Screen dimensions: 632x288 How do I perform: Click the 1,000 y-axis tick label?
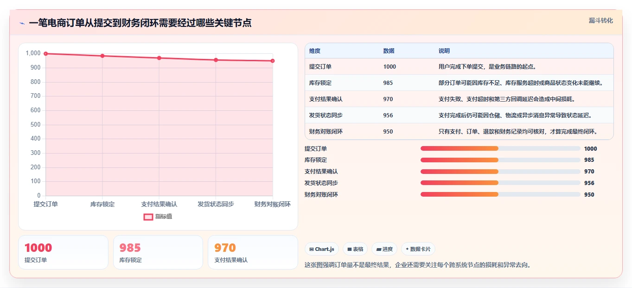33,53
